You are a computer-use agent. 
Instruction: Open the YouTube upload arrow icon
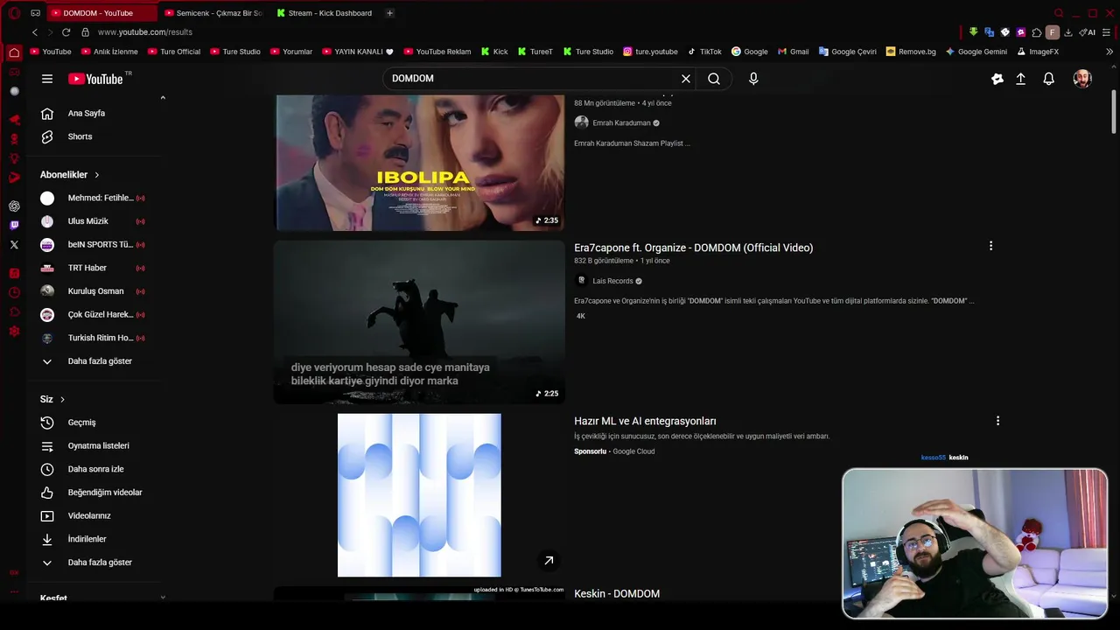[1020, 79]
